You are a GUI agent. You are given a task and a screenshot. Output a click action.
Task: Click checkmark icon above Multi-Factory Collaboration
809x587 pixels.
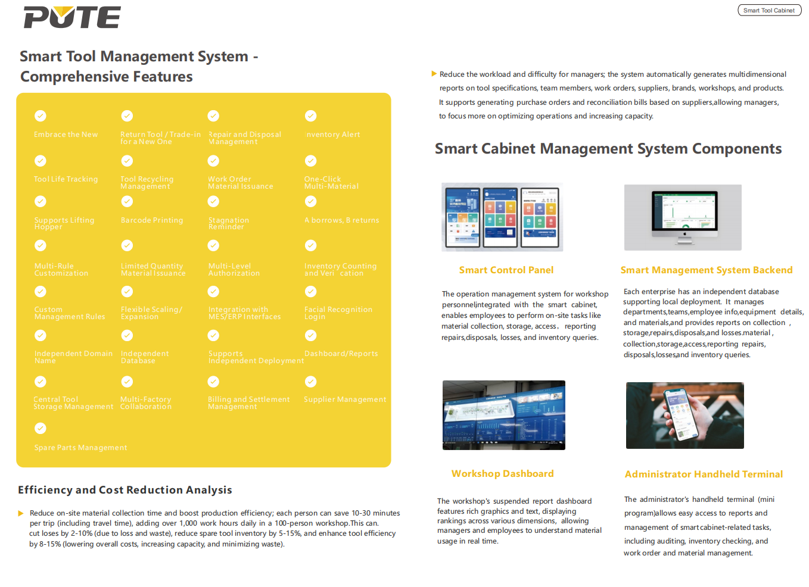coord(127,382)
